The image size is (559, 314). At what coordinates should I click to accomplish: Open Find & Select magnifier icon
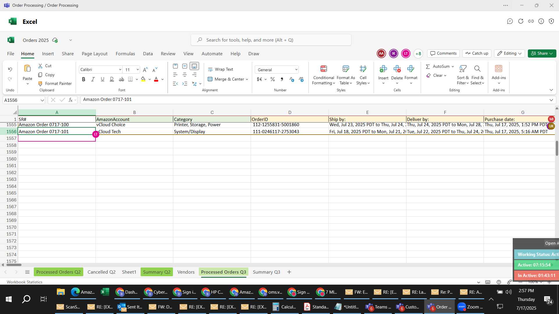click(477, 69)
